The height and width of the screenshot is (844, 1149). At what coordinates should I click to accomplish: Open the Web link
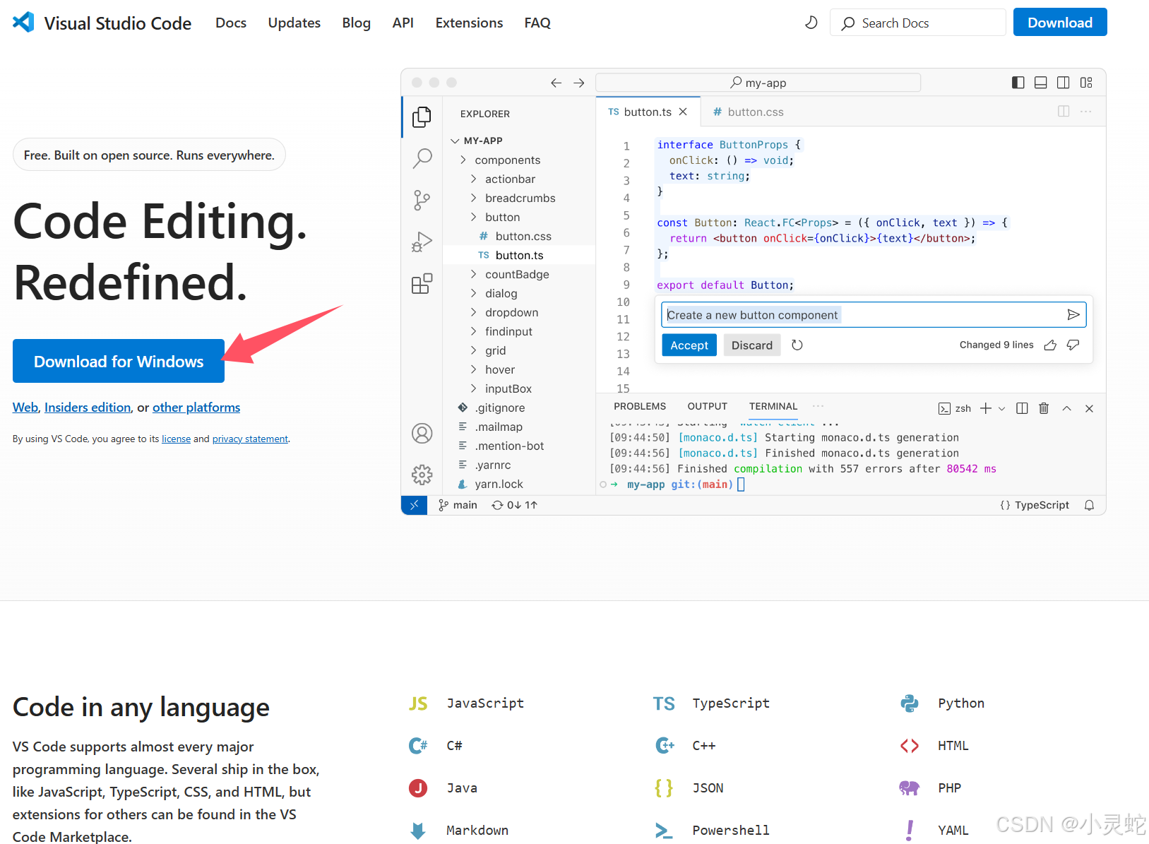[25, 408]
